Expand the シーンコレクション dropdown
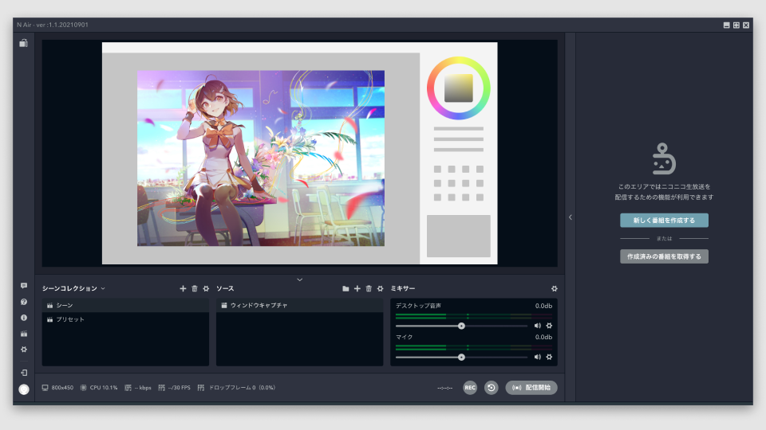766x430 pixels. pos(103,288)
